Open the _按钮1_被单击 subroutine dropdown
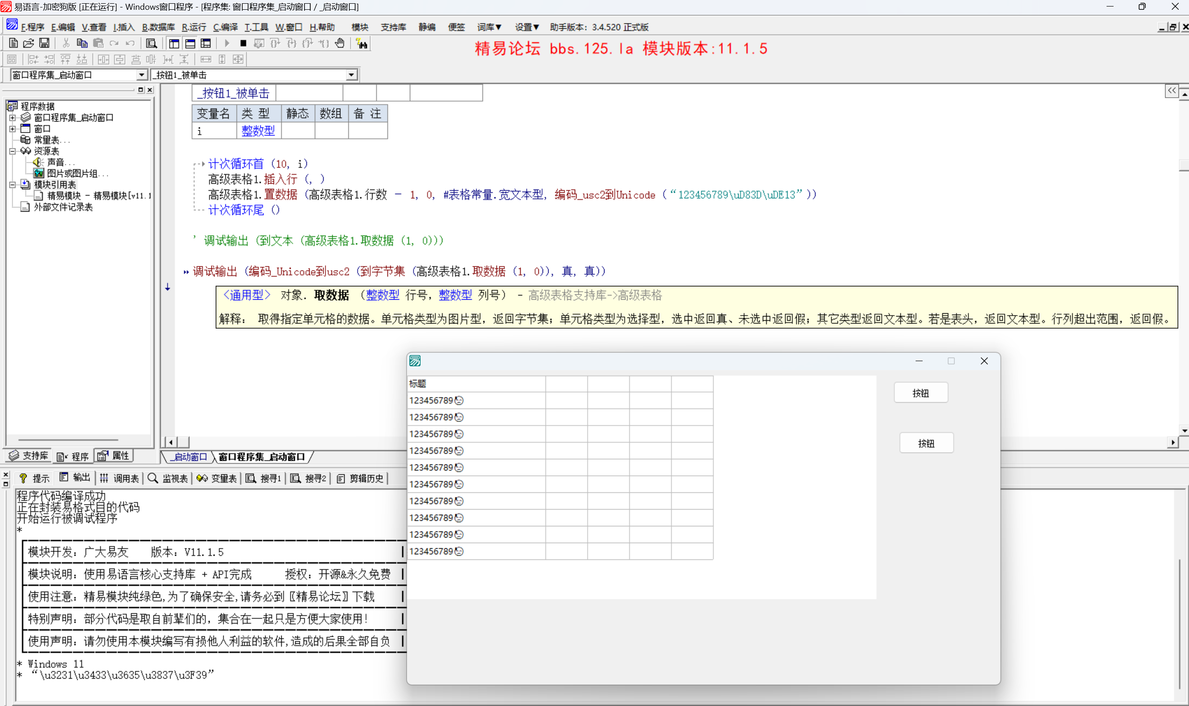Image resolution: width=1189 pixels, height=706 pixels. pyautogui.click(x=351, y=74)
